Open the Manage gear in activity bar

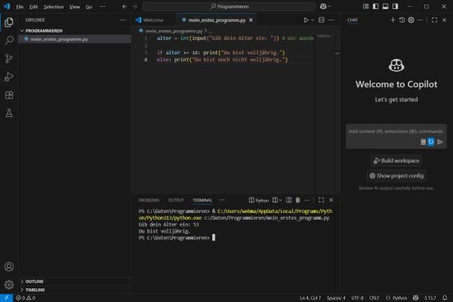pos(9,285)
